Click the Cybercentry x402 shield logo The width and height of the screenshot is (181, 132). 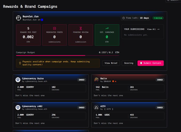coord(18,108)
